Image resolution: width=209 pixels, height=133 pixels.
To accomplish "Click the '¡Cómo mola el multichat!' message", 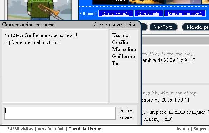I will click(x=35, y=42).
